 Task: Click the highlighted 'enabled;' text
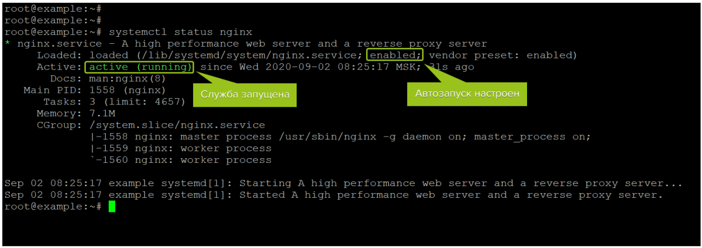pyautogui.click(x=395, y=55)
